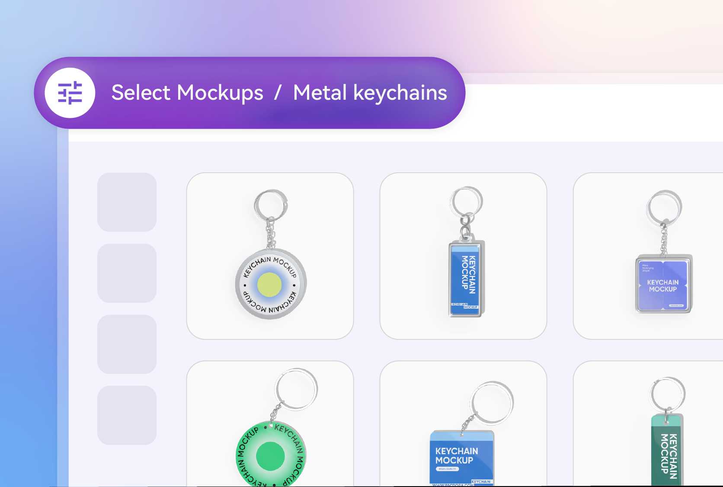Click the key ring on the blue horizontal keychain
Screen dimensions: 723x487
tap(492, 403)
